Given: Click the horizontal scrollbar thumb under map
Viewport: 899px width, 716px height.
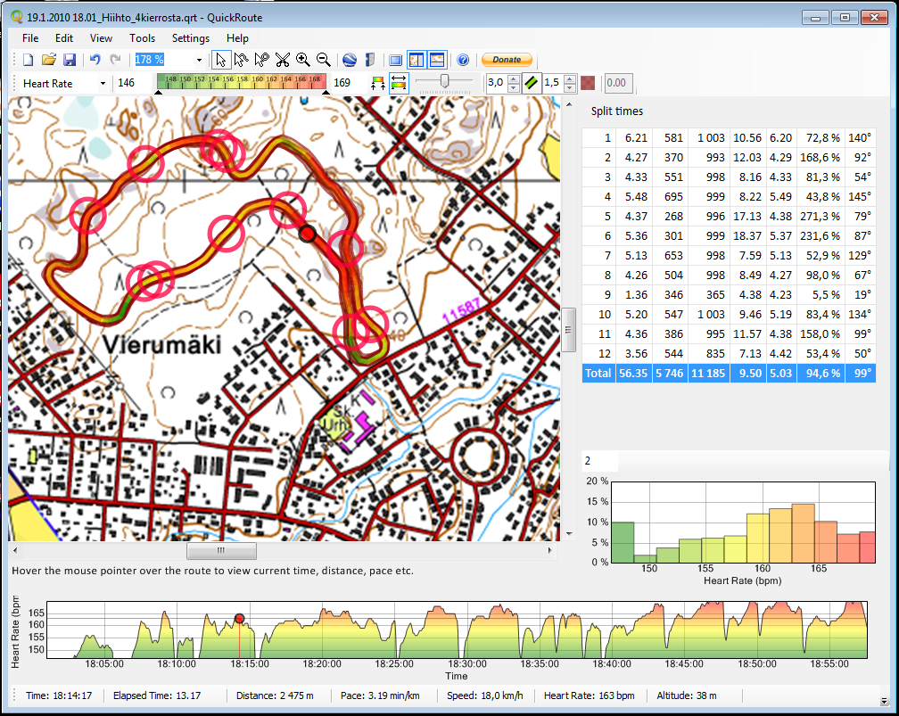Looking at the screenshot, I should (221, 550).
